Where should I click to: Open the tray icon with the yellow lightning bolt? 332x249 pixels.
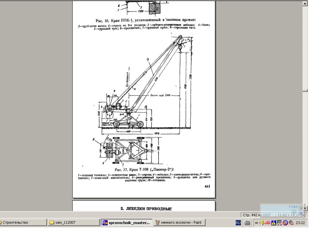tap(262, 223)
